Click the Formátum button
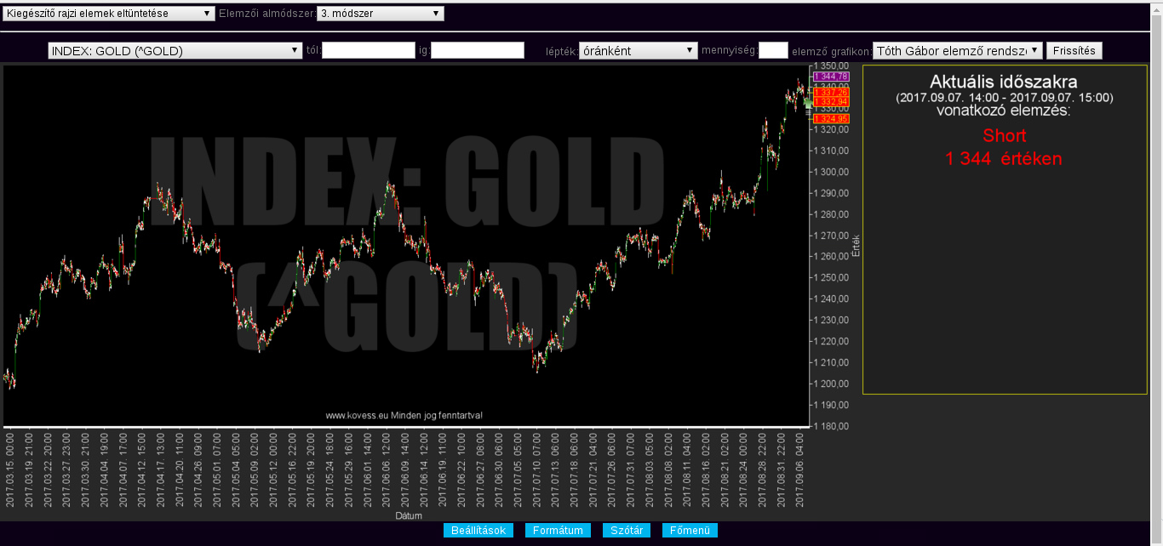Image resolution: width=1163 pixels, height=546 pixels. click(x=558, y=531)
